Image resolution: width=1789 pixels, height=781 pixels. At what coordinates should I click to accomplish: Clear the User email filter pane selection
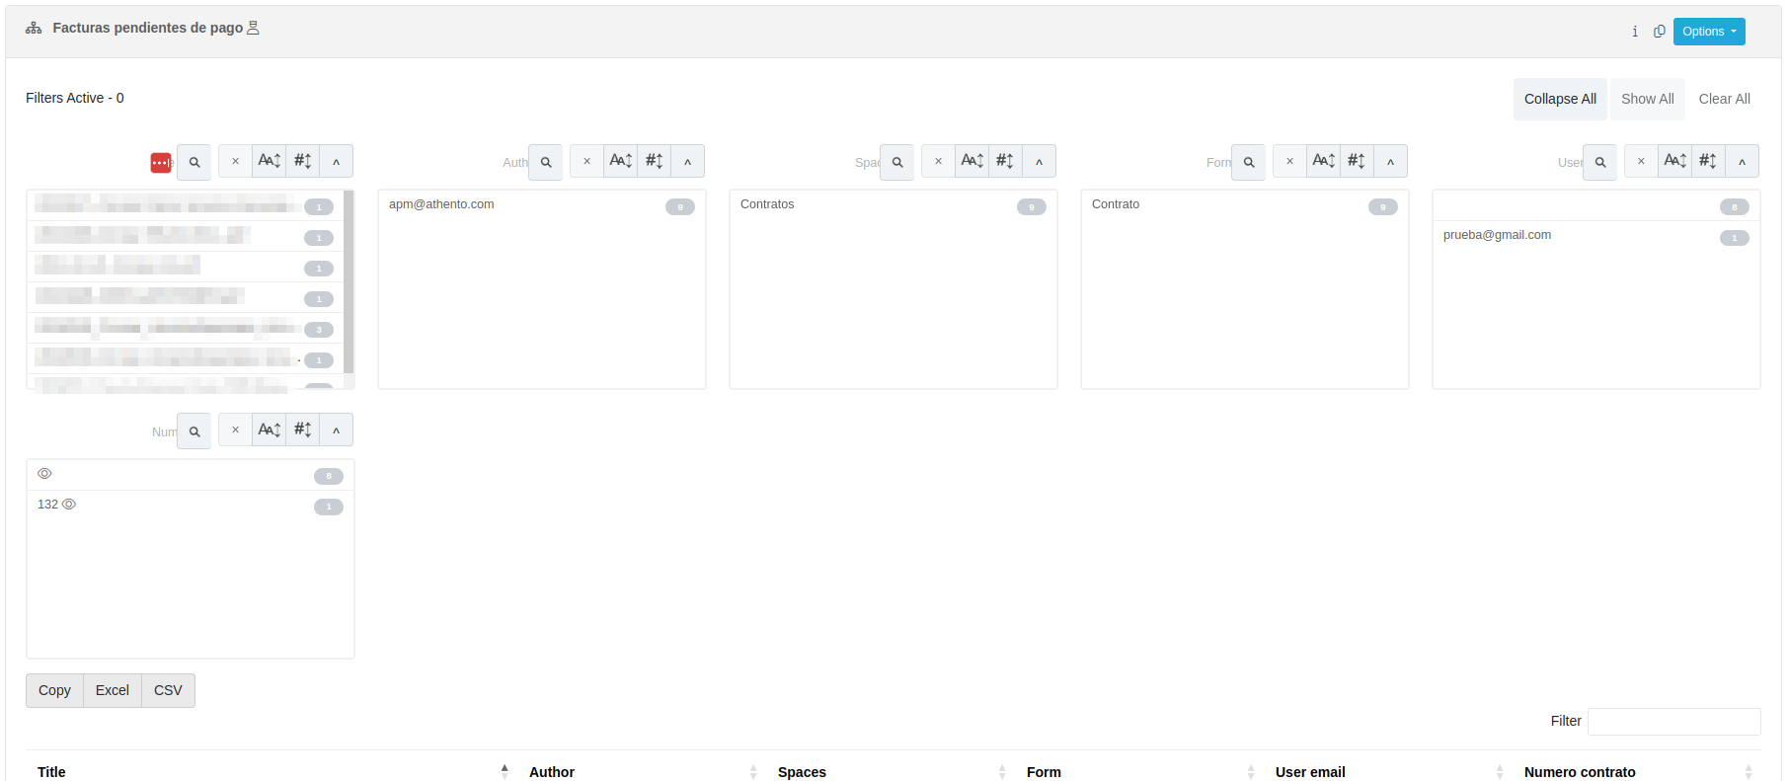[1641, 161]
